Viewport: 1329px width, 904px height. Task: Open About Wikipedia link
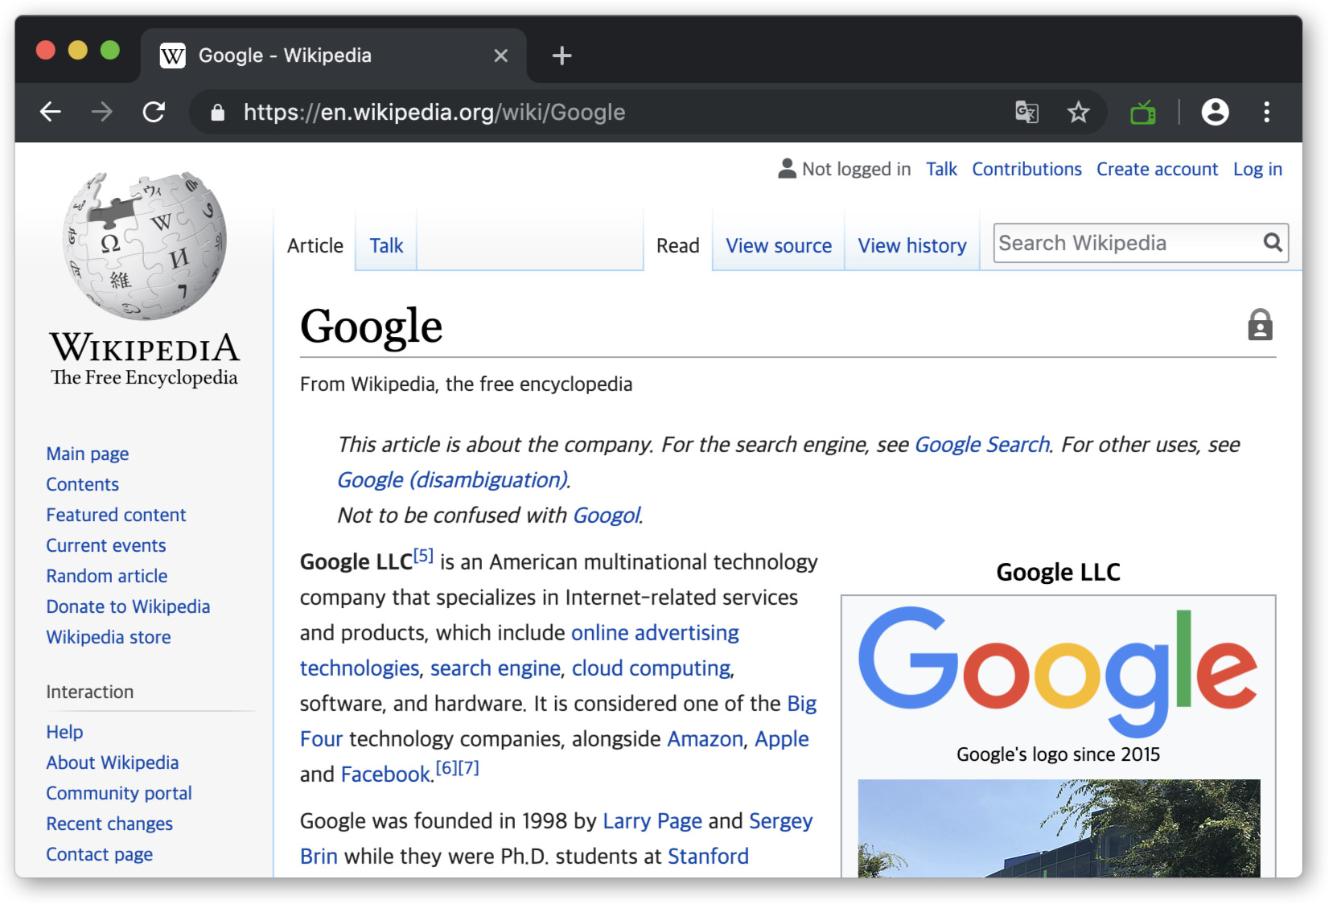point(113,762)
